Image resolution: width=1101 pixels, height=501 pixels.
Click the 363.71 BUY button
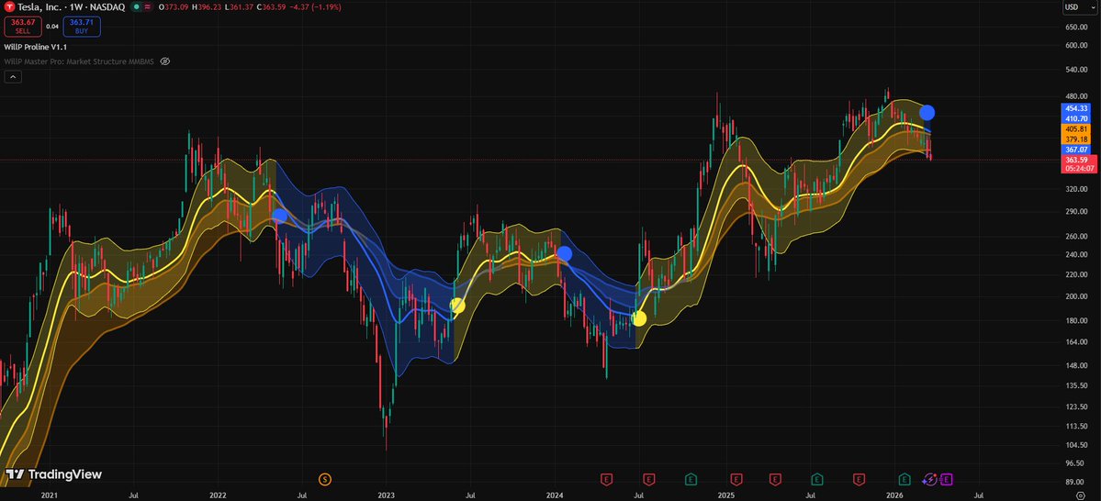click(x=82, y=27)
